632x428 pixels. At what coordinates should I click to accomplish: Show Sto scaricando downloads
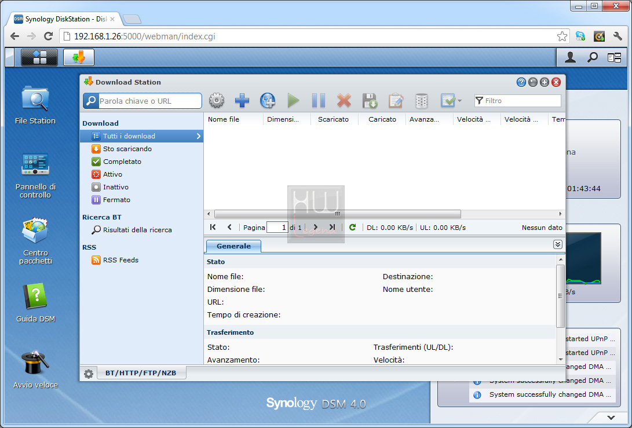(x=127, y=149)
